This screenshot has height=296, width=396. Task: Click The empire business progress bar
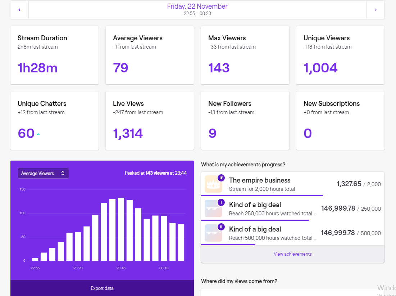point(262,196)
